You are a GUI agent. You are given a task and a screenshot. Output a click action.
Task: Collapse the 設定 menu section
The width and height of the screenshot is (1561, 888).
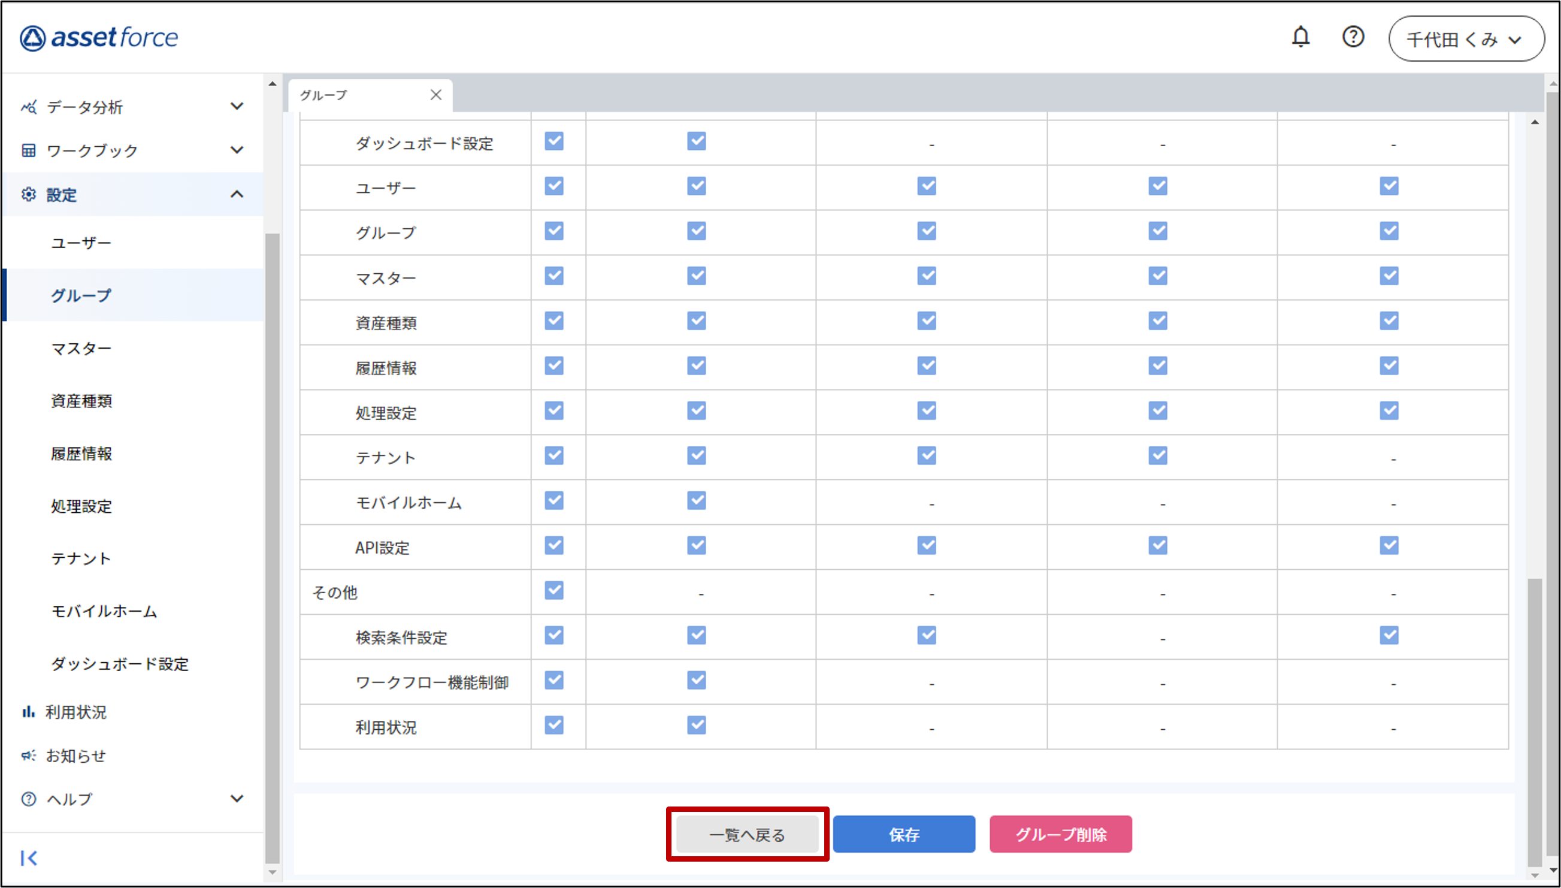(237, 195)
